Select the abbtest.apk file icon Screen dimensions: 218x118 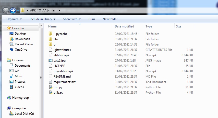pos(51,55)
